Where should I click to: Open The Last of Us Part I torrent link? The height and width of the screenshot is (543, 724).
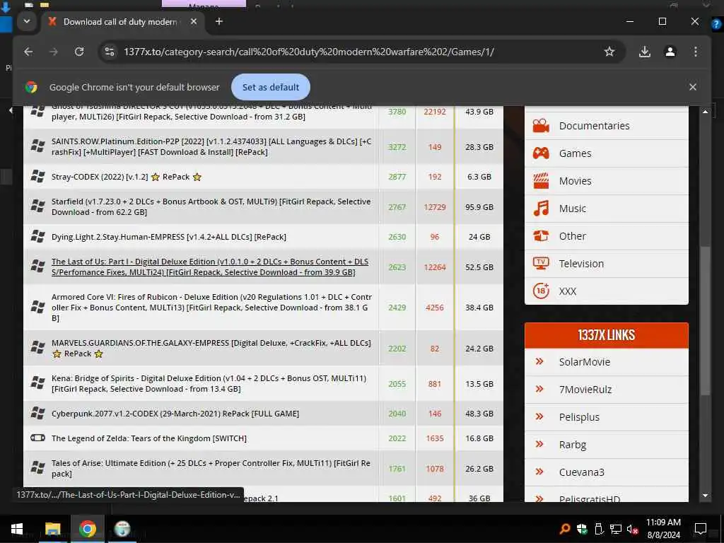point(210,267)
